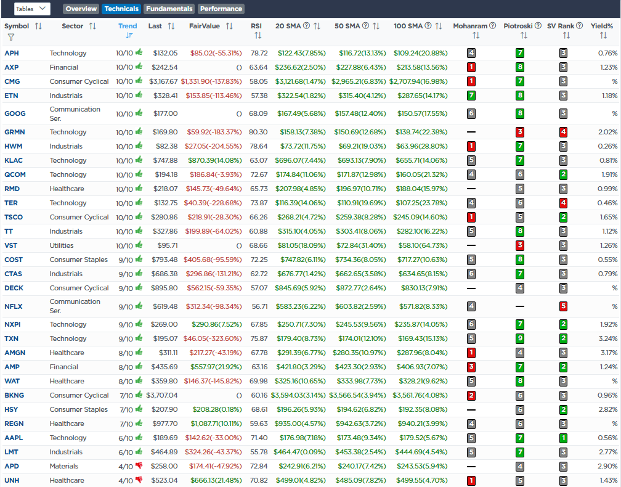Image resolution: width=621 pixels, height=487 pixels.
Task: Click AMP FairValue $557.97(21.92%)
Action: (216, 367)
